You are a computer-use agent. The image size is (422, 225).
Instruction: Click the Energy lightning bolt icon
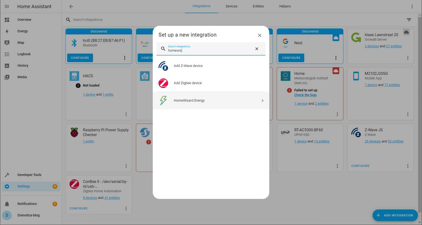point(7,31)
